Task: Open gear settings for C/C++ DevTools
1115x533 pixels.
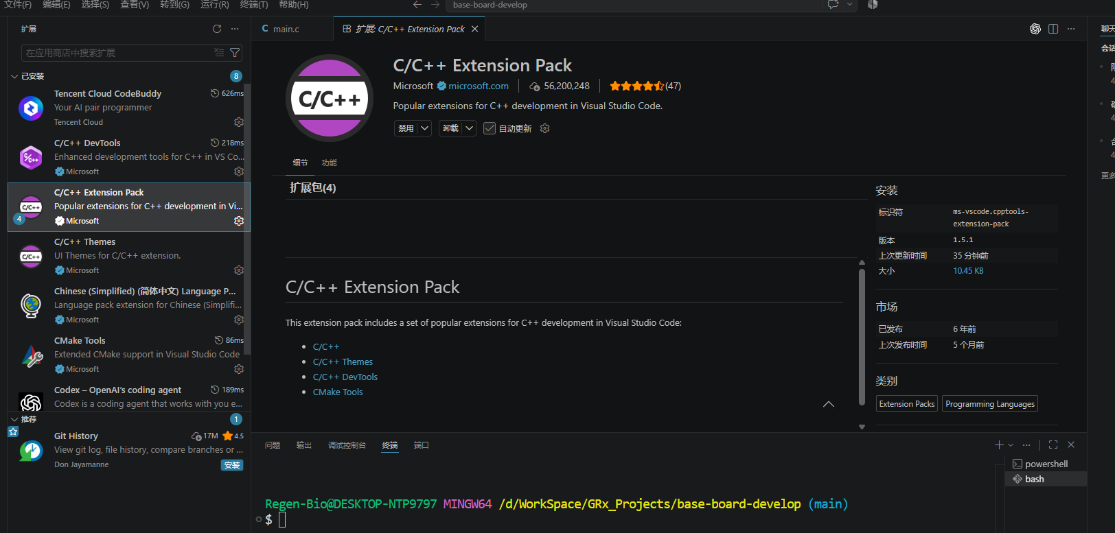Action: pos(238,171)
